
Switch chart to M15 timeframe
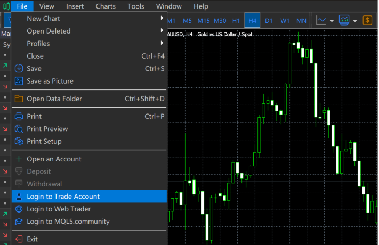204,21
